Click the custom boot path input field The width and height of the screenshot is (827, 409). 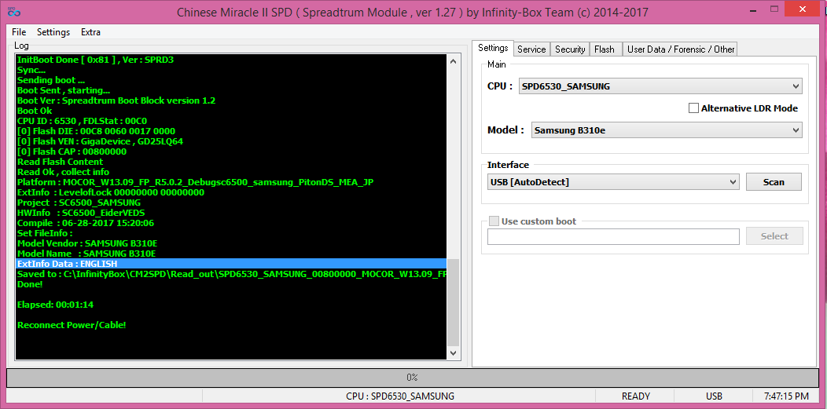click(x=613, y=237)
